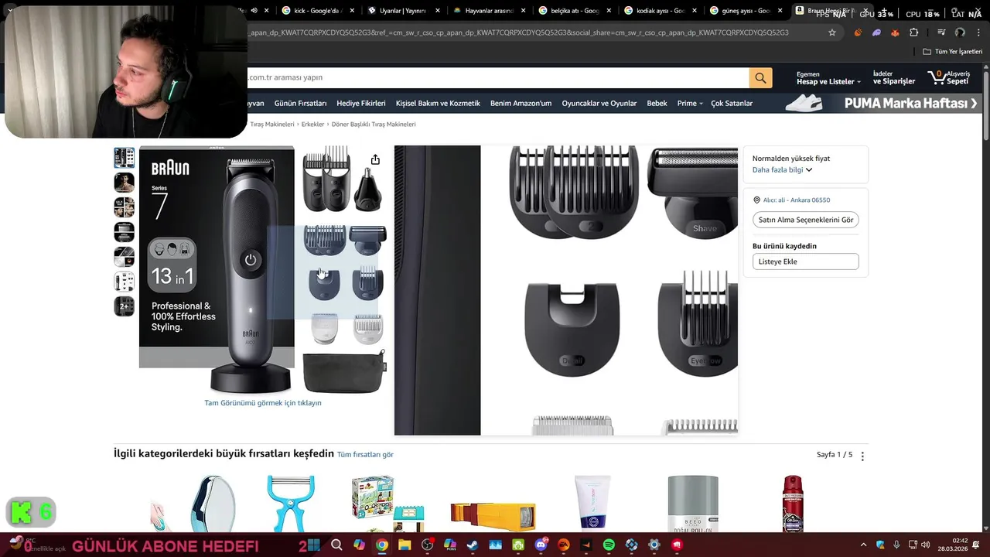Open İadeler ve Siparişler link
The image size is (990, 557).
pyautogui.click(x=894, y=78)
